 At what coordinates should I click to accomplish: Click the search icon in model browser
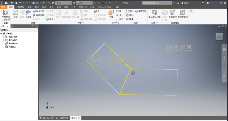(33, 26)
